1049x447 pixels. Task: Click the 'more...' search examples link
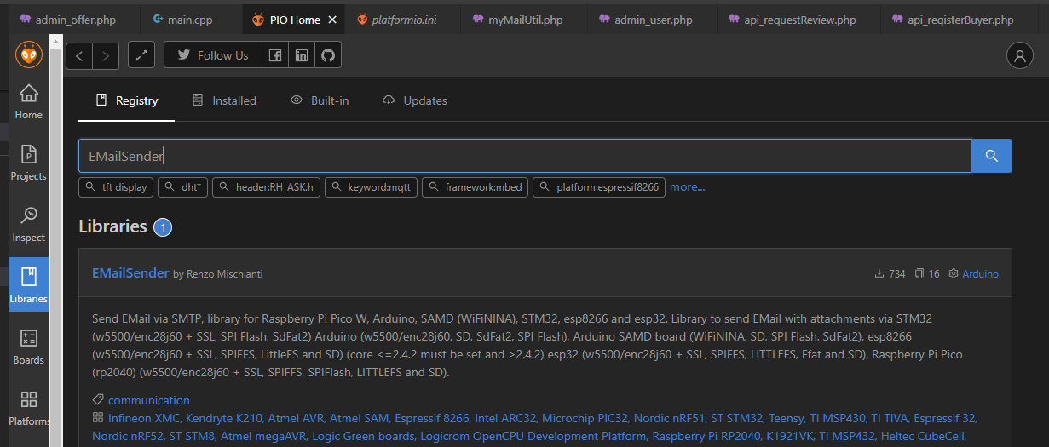click(687, 187)
